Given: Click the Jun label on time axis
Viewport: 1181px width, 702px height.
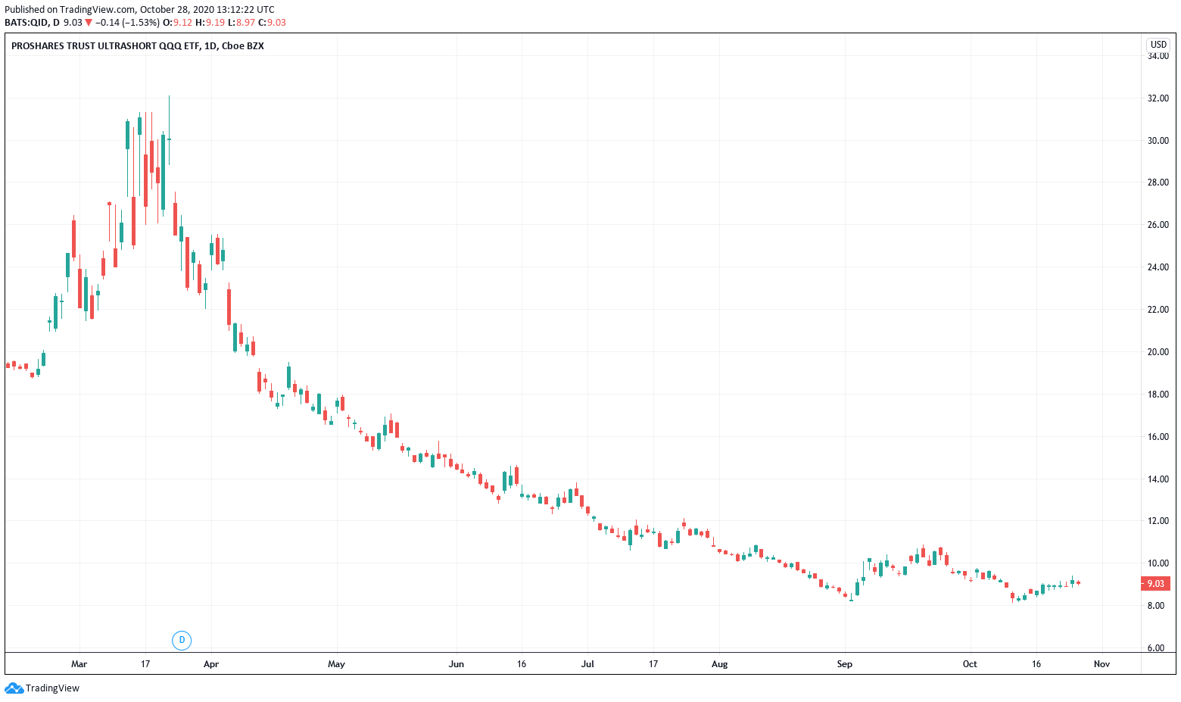Looking at the screenshot, I should click(x=456, y=664).
